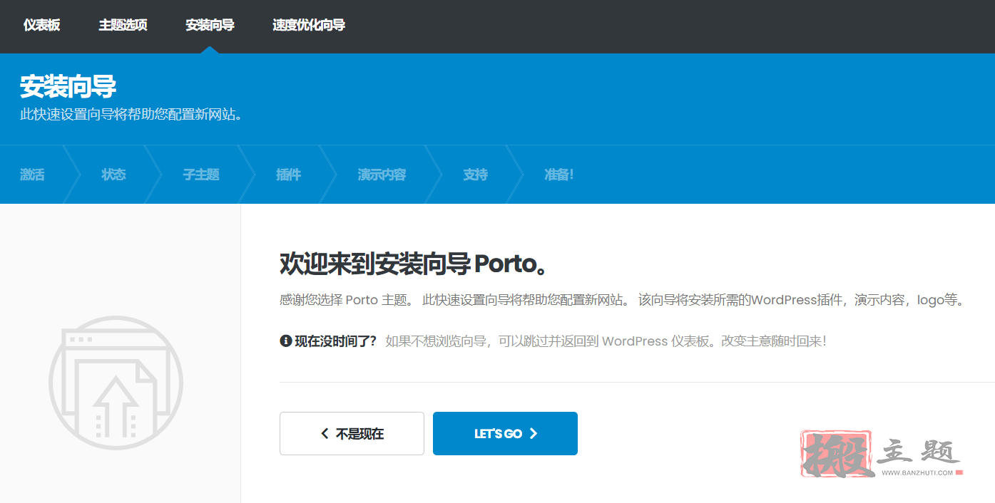Screen dimensions: 995x503
Task: Switch to the 主题选项 tab
Action: [123, 25]
